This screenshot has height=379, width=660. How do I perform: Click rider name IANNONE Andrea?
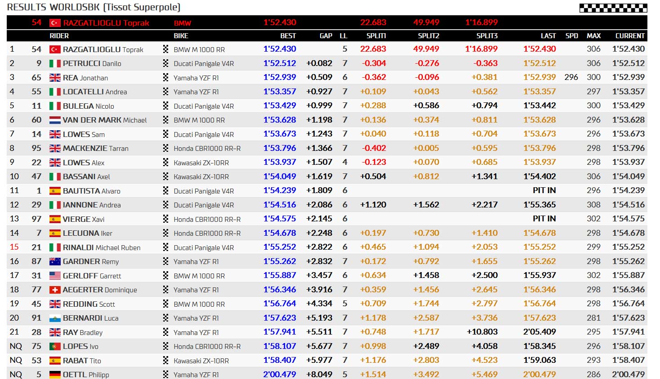click(x=92, y=205)
